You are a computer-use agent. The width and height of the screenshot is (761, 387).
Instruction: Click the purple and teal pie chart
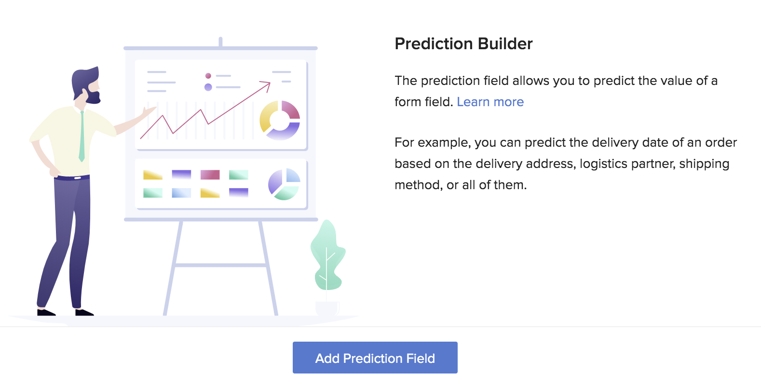pos(284,184)
